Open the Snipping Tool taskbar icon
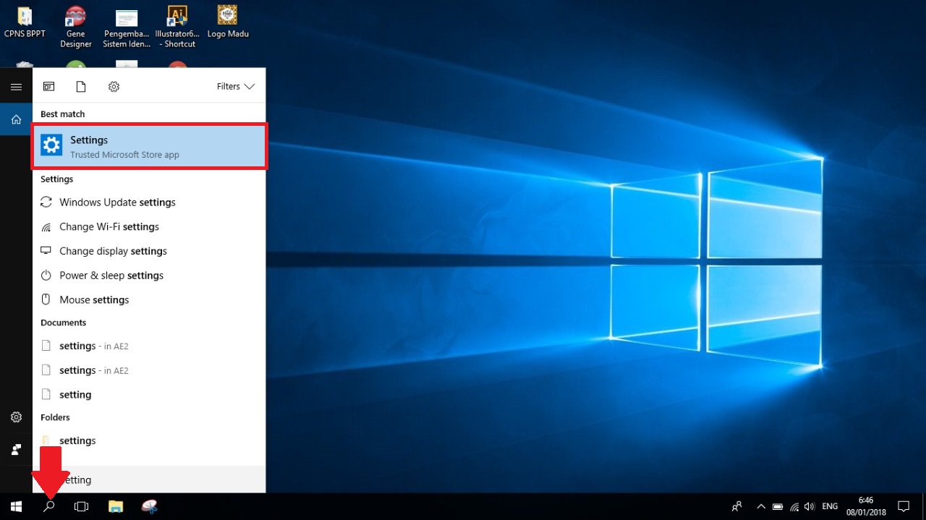 point(149,506)
